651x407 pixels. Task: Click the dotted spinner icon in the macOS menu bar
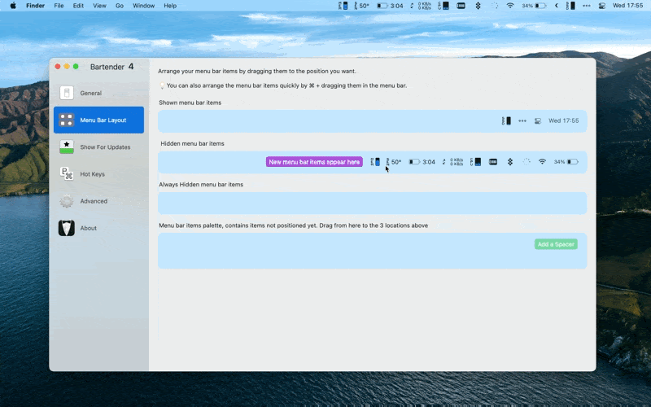pos(495,6)
